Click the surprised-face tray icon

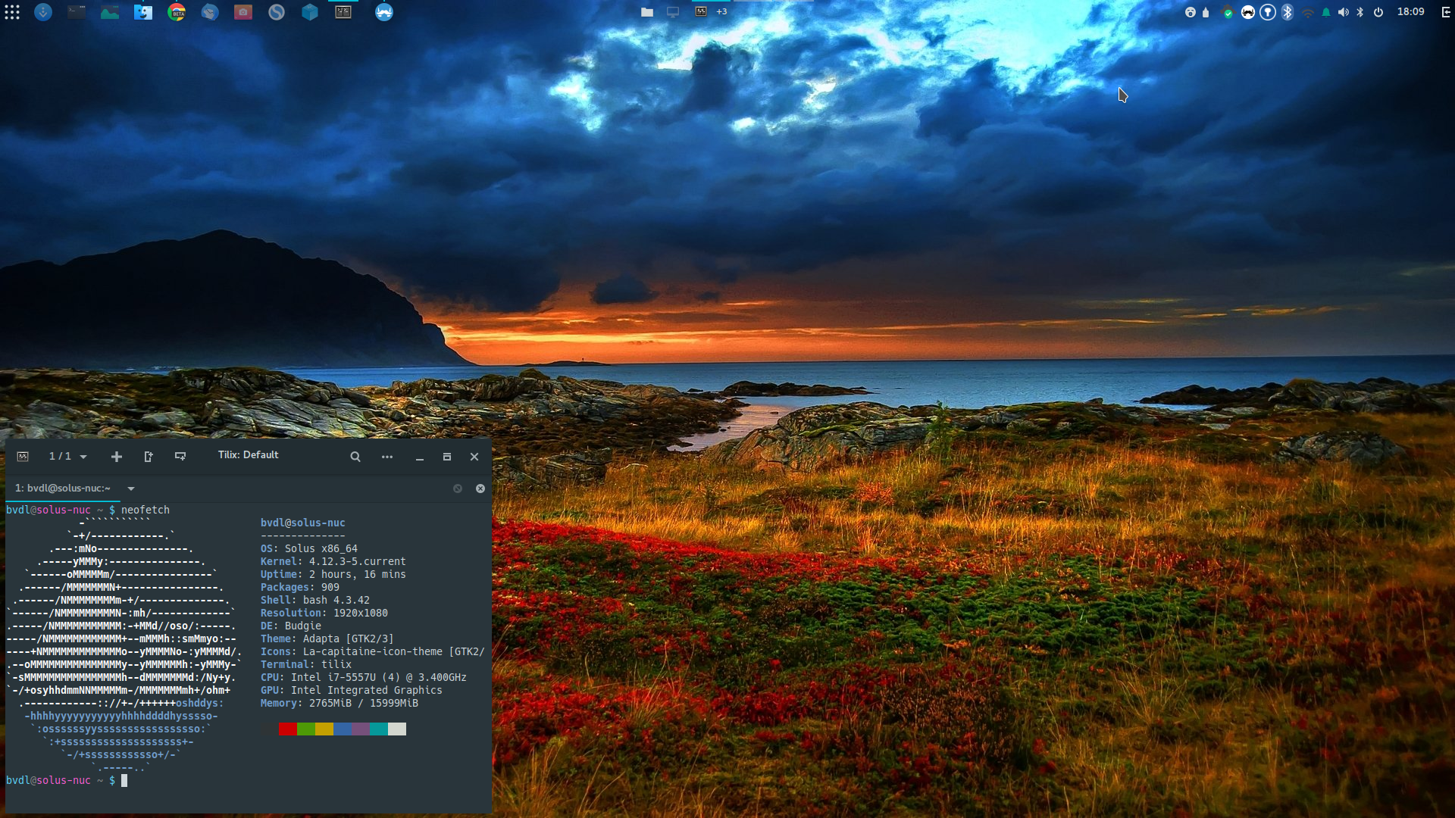[x=1191, y=12]
